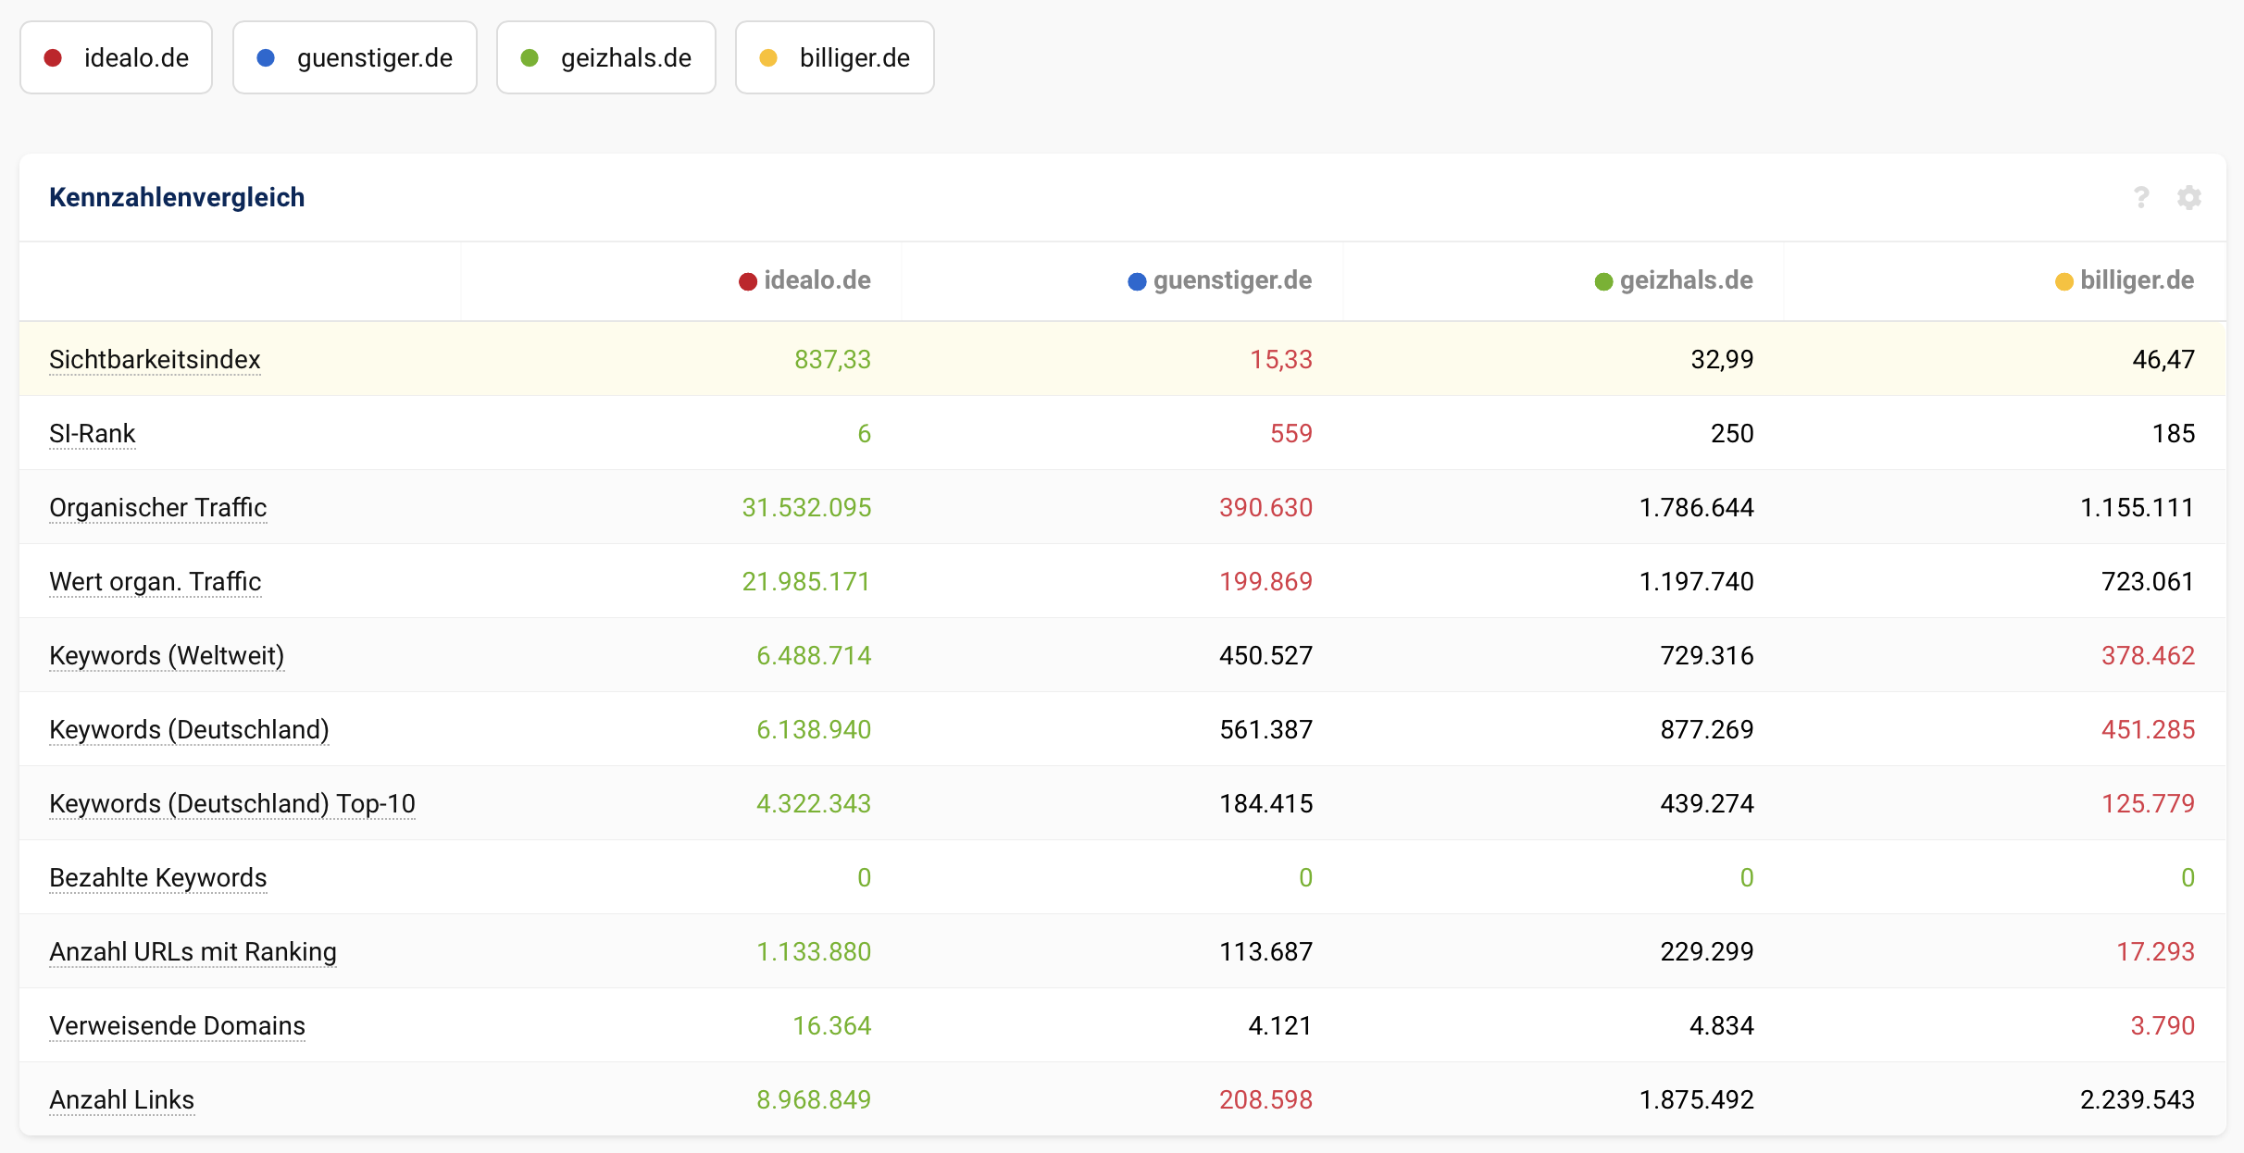Select the idealo.de domain chip

[x=117, y=57]
